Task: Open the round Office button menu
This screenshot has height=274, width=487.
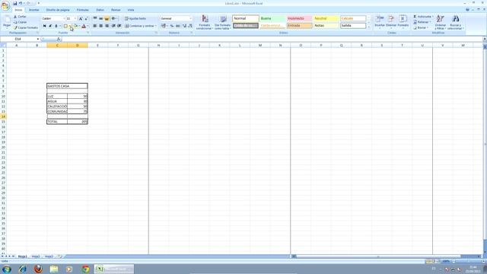Action: click(5, 5)
